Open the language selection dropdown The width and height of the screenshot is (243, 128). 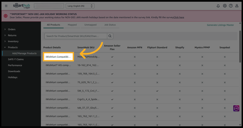(x=80, y=6)
